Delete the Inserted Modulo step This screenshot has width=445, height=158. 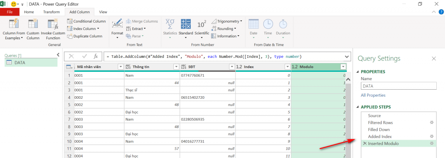(x=365, y=144)
